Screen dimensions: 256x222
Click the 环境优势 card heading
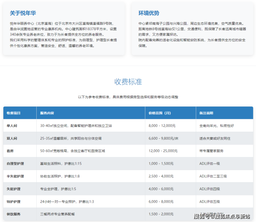pos(149,13)
